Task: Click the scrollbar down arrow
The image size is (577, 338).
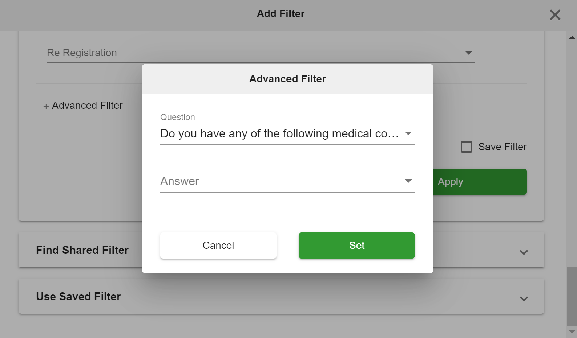Action: 572,332
